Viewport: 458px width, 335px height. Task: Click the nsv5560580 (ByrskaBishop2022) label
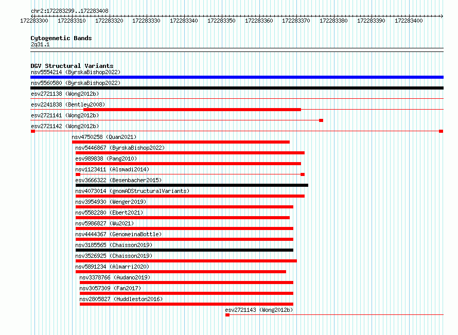(x=76, y=83)
